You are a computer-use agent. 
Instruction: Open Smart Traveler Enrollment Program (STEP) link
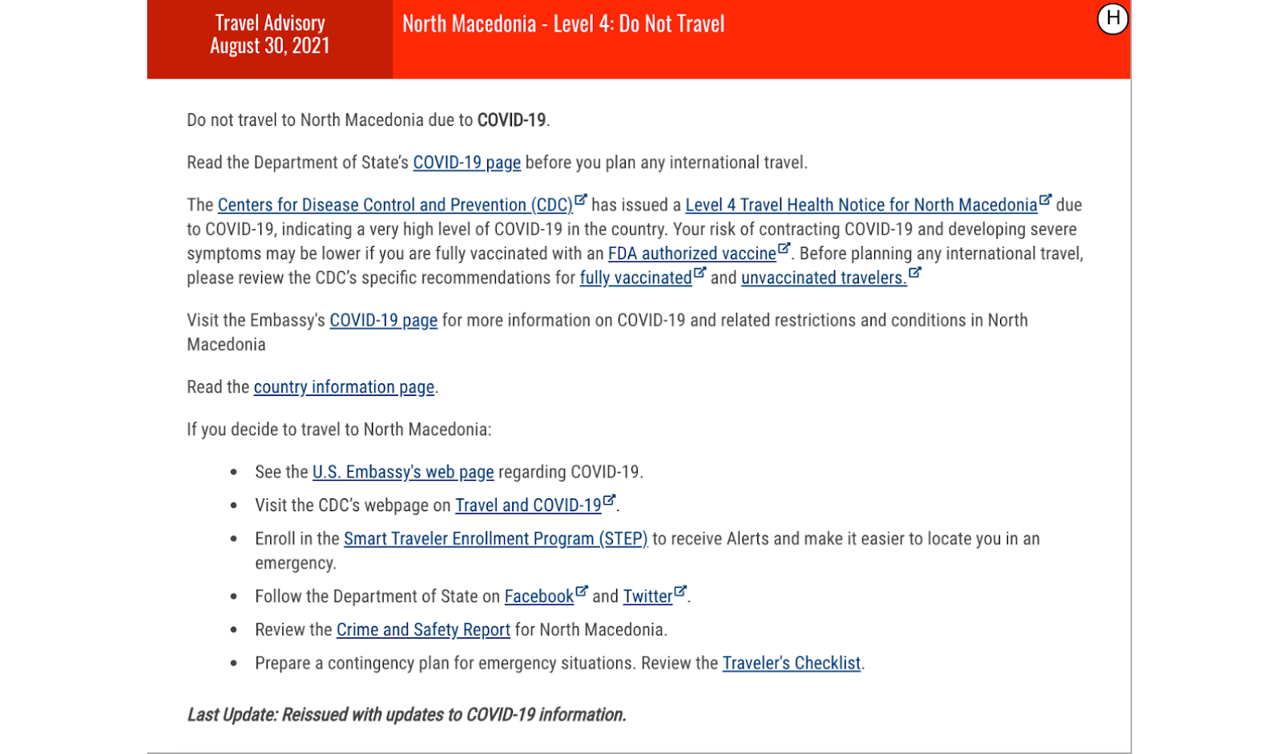click(x=496, y=539)
